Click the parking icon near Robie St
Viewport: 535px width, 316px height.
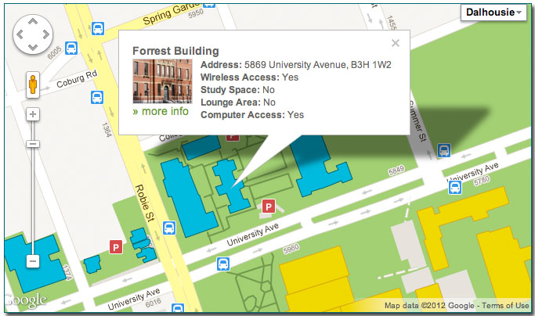pos(117,247)
